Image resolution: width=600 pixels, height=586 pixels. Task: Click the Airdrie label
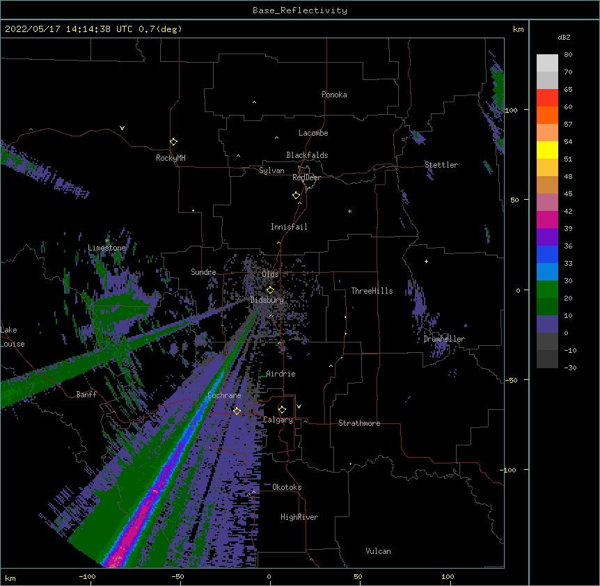[x=281, y=374]
